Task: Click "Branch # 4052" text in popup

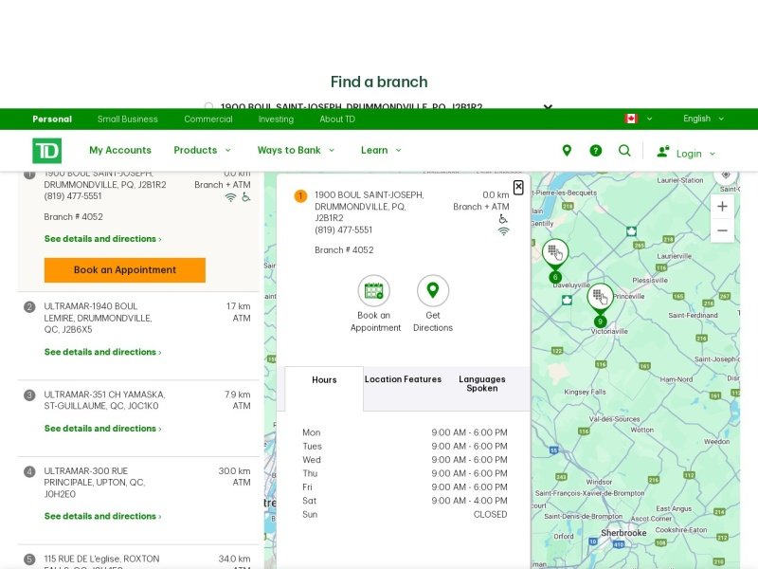Action: [x=344, y=250]
